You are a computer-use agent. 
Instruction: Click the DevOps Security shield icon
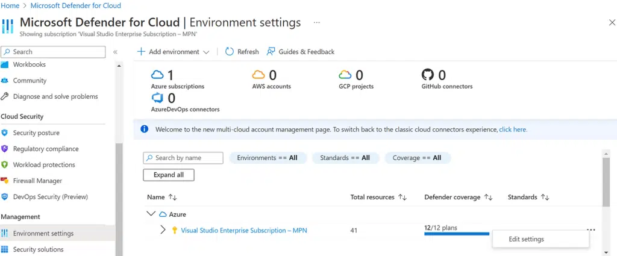point(5,196)
